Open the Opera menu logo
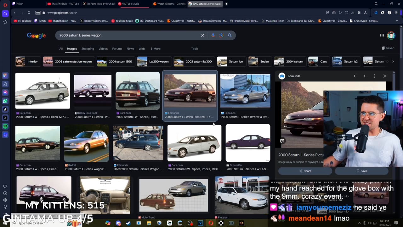This screenshot has width=403, height=227. tap(5, 5)
